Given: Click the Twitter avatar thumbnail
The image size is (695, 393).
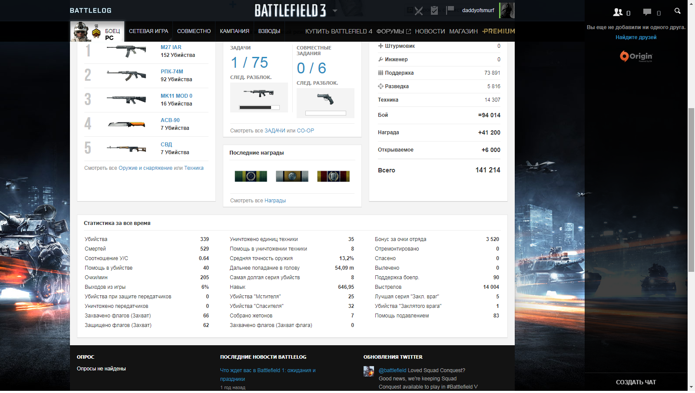Looking at the screenshot, I should click(369, 371).
